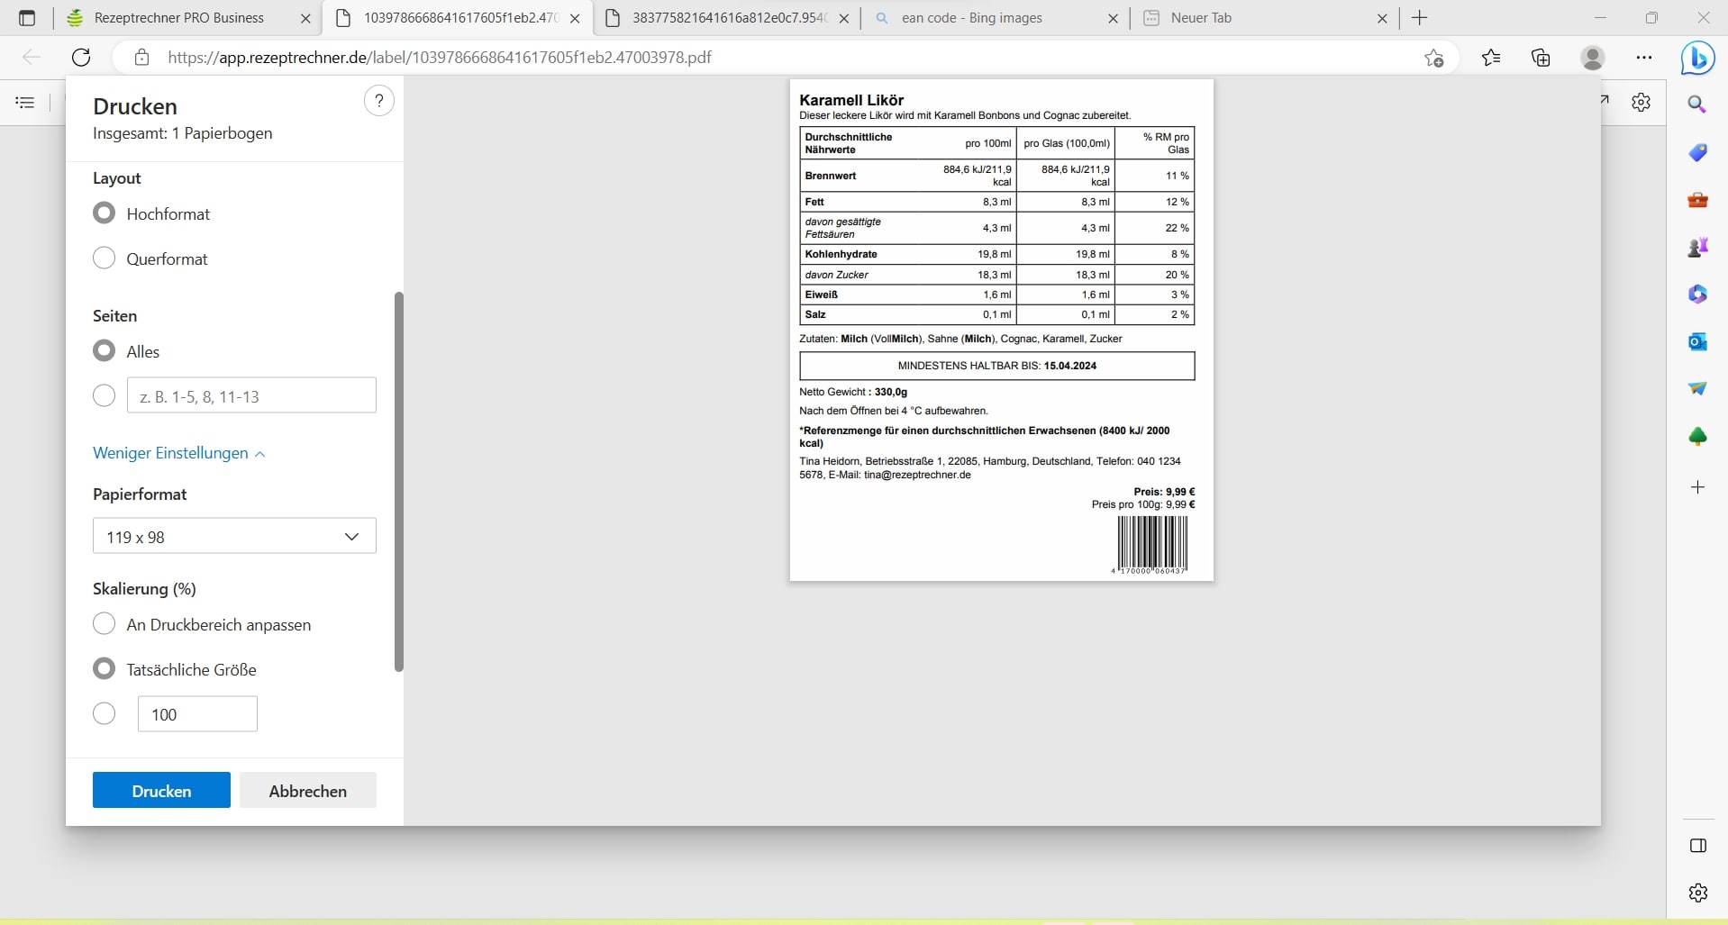The width and height of the screenshot is (1728, 925).
Task: Click the scaling value field showing 100
Action: [x=197, y=714]
